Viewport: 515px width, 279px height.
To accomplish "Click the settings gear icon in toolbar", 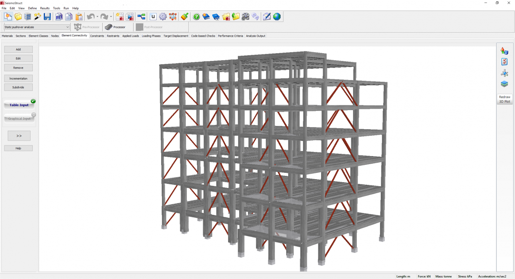I will [163, 17].
